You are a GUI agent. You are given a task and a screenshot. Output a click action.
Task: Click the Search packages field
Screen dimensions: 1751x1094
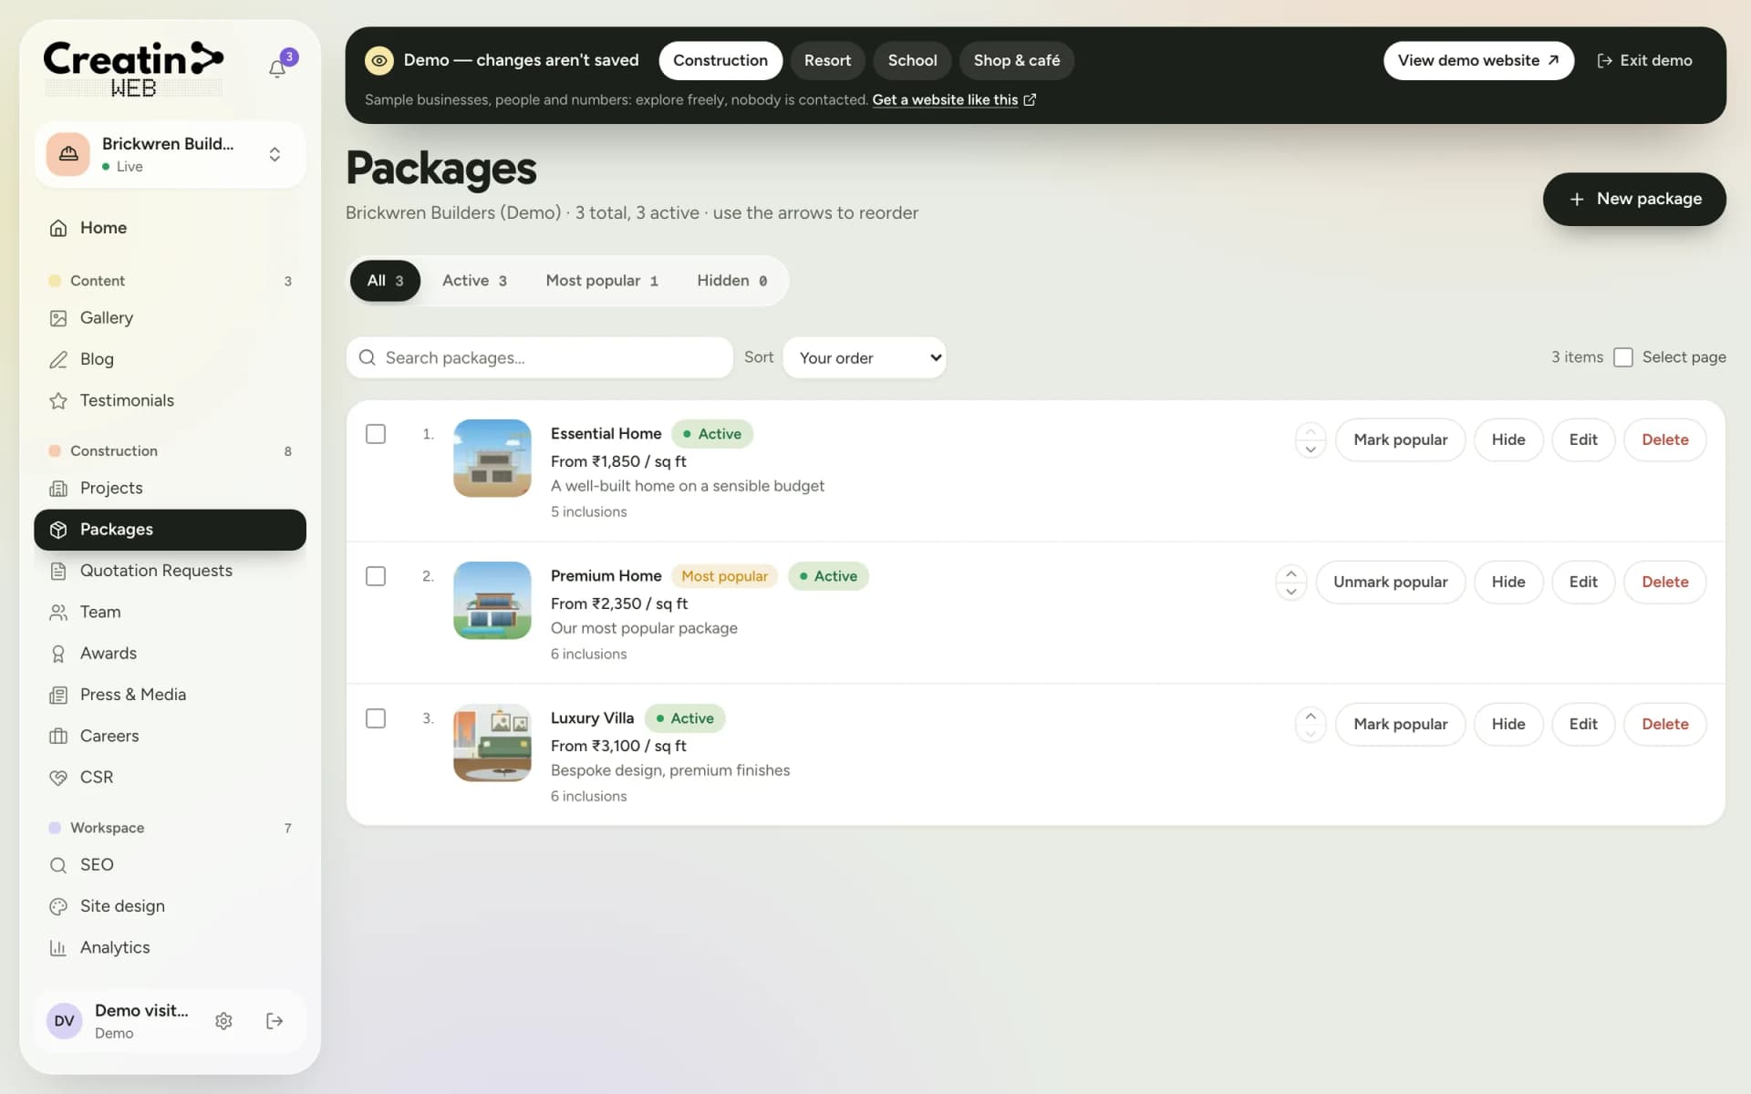click(x=540, y=358)
